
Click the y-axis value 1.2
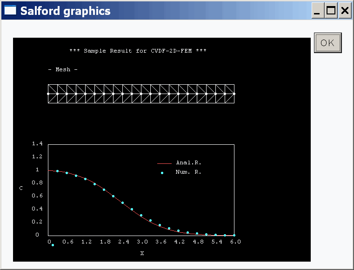pyautogui.click(x=37, y=156)
